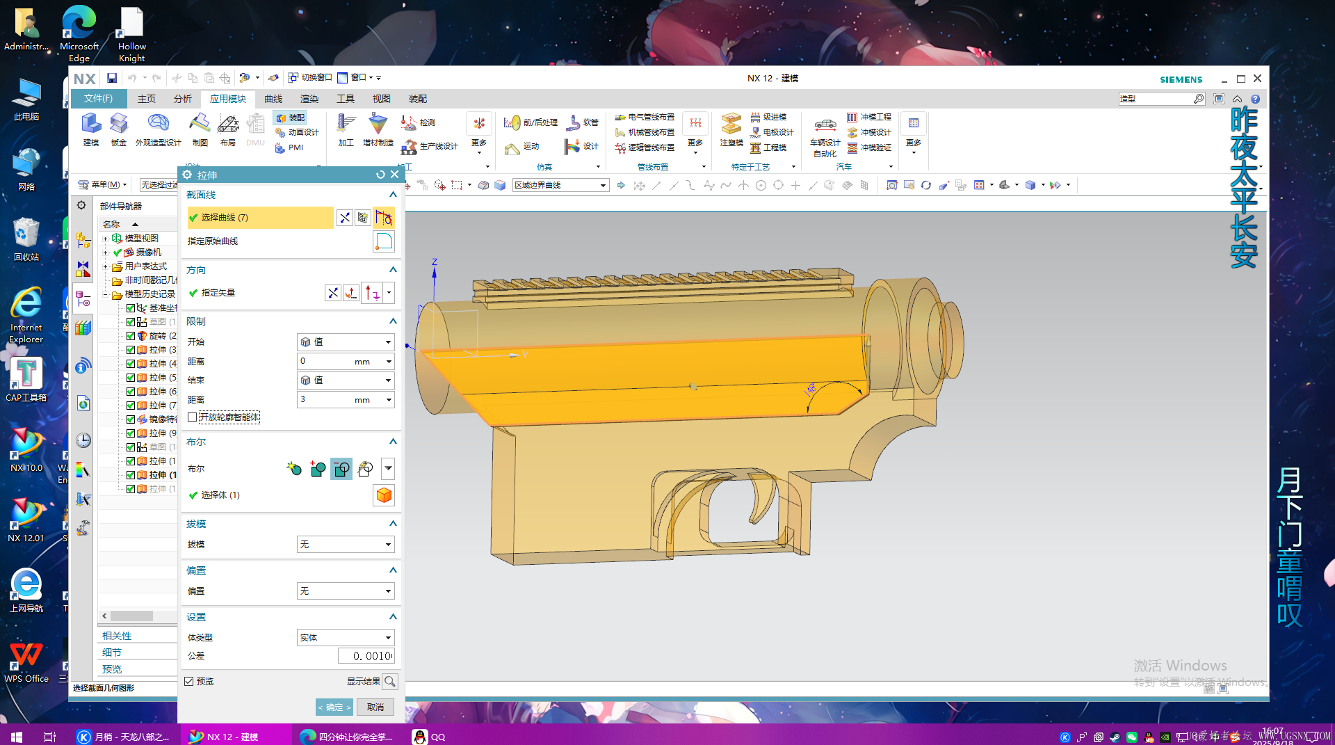This screenshot has height=745, width=1335.
Task: Toggle checkbox for 基准坐标系 feature
Action: (131, 308)
